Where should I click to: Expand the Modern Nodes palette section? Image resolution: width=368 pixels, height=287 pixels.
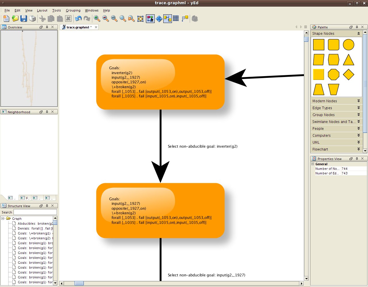pos(359,101)
